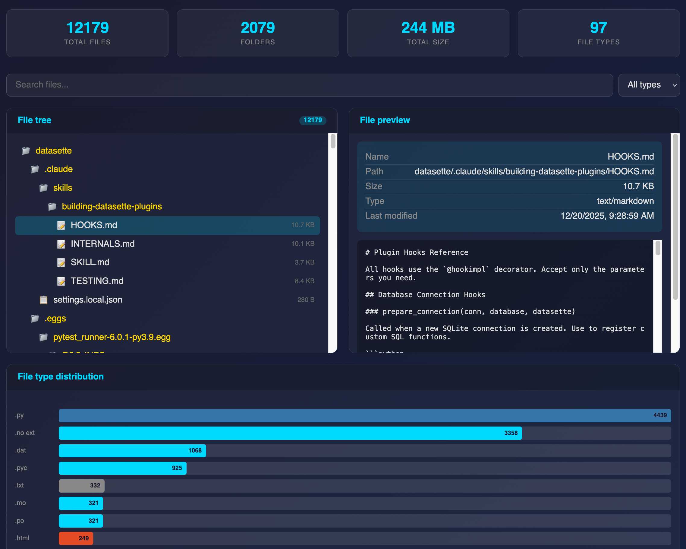Click the 12179 file count badge
This screenshot has width=686, height=549.
pyautogui.click(x=313, y=120)
